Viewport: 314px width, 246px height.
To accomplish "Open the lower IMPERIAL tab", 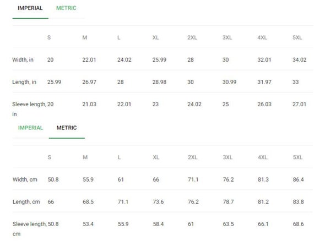I will pyautogui.click(x=30, y=128).
